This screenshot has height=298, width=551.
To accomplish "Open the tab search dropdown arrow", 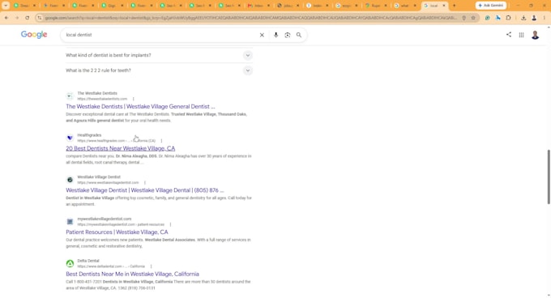I will point(6,6).
